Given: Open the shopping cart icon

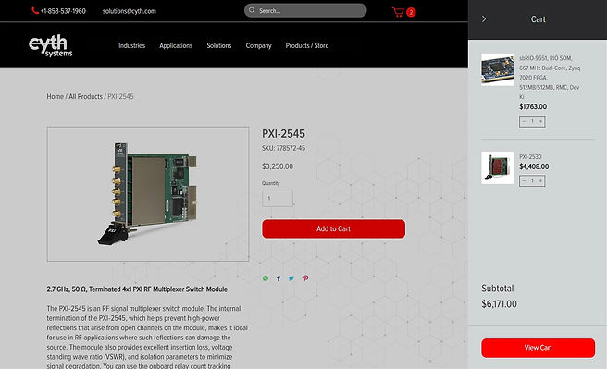Looking at the screenshot, I should (398, 12).
